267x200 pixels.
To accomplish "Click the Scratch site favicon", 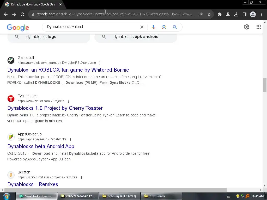I will pos(11,175).
